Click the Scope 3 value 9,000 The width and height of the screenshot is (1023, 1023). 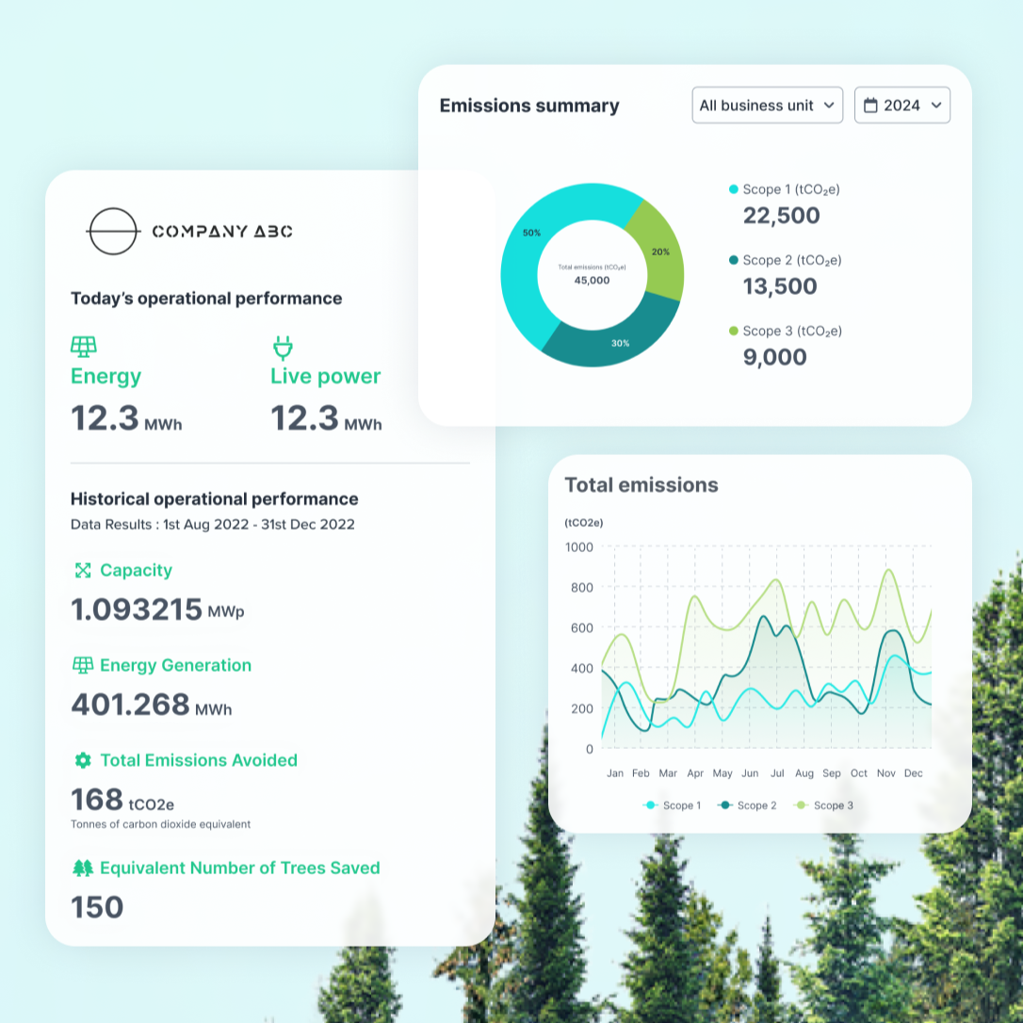point(774,357)
